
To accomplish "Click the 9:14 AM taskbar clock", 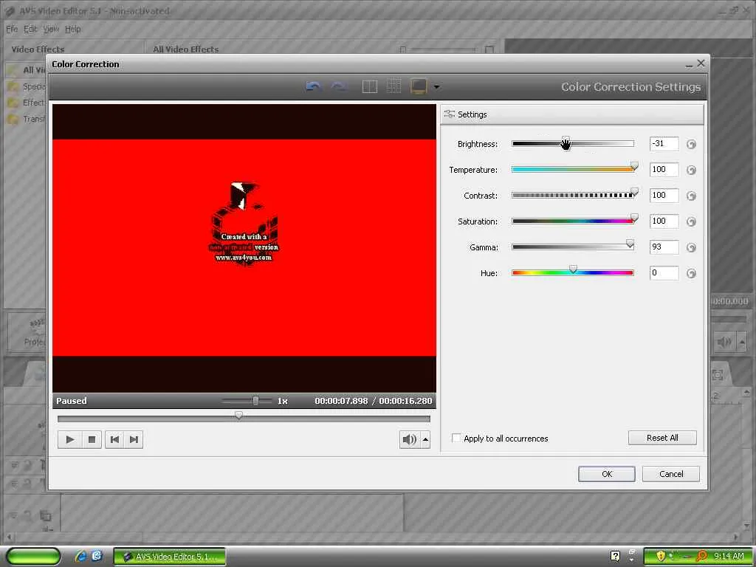I will pos(729,556).
